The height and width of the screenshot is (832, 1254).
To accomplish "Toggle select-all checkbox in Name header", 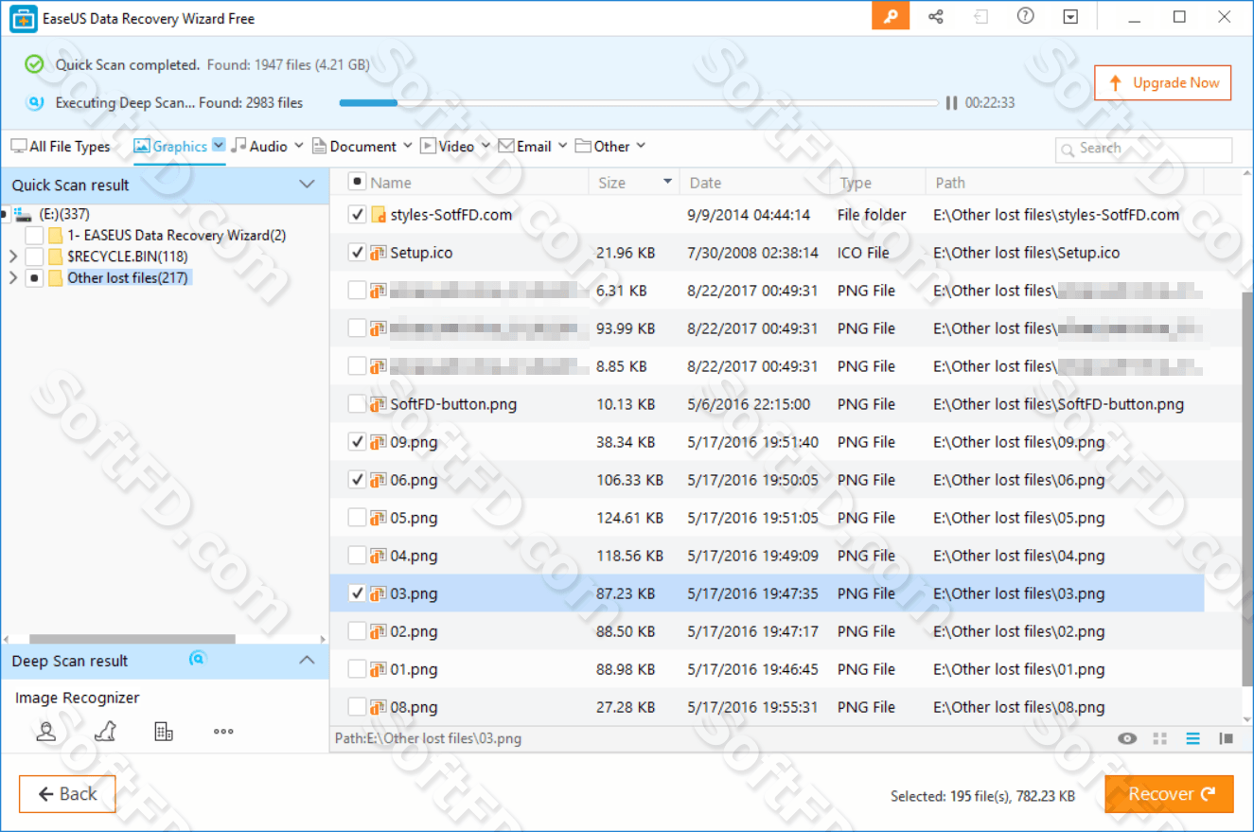I will (357, 182).
